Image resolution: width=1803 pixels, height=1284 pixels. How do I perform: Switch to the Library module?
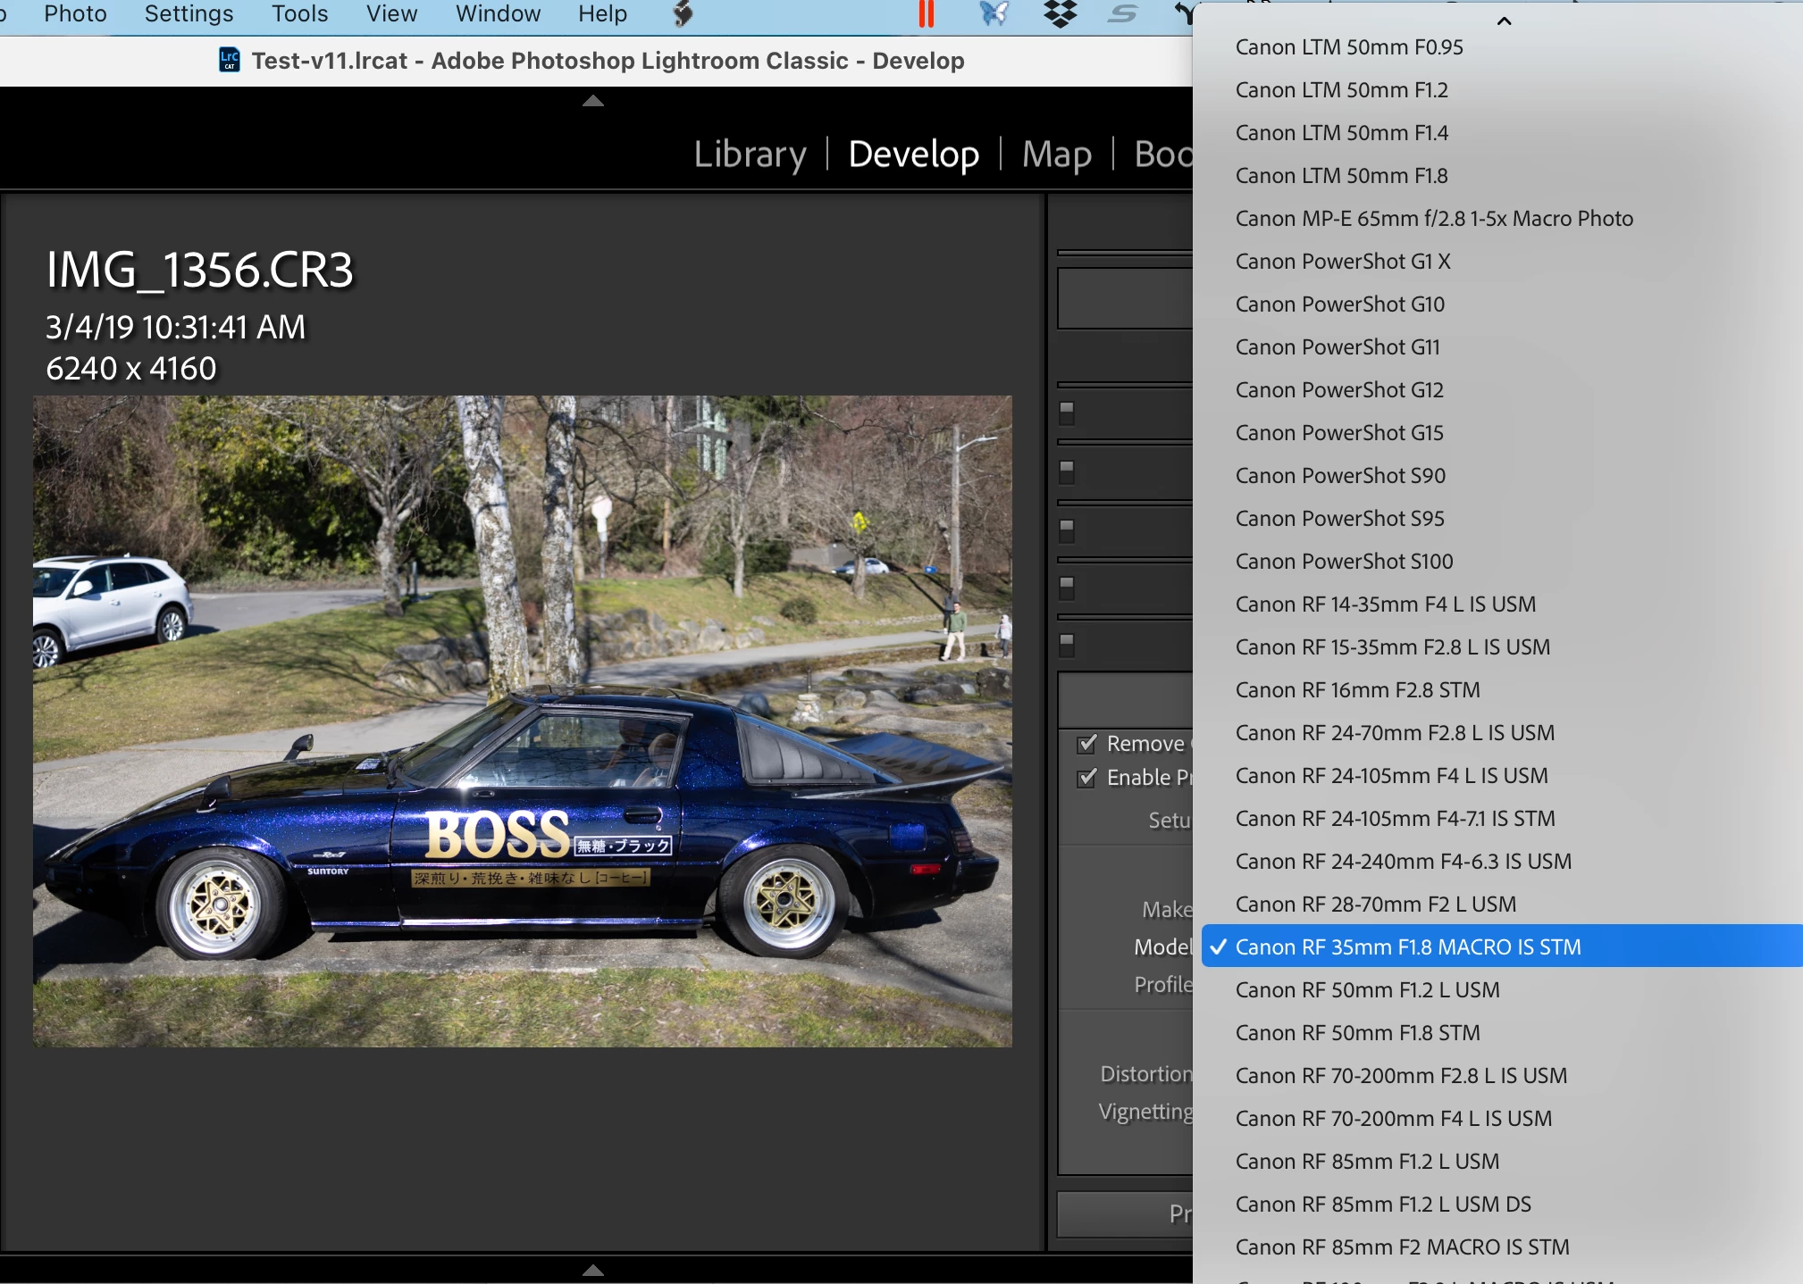point(750,154)
